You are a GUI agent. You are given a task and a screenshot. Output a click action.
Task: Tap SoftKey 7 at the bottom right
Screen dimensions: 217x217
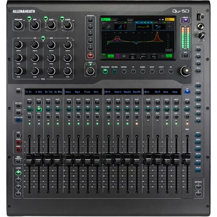click(x=198, y=187)
